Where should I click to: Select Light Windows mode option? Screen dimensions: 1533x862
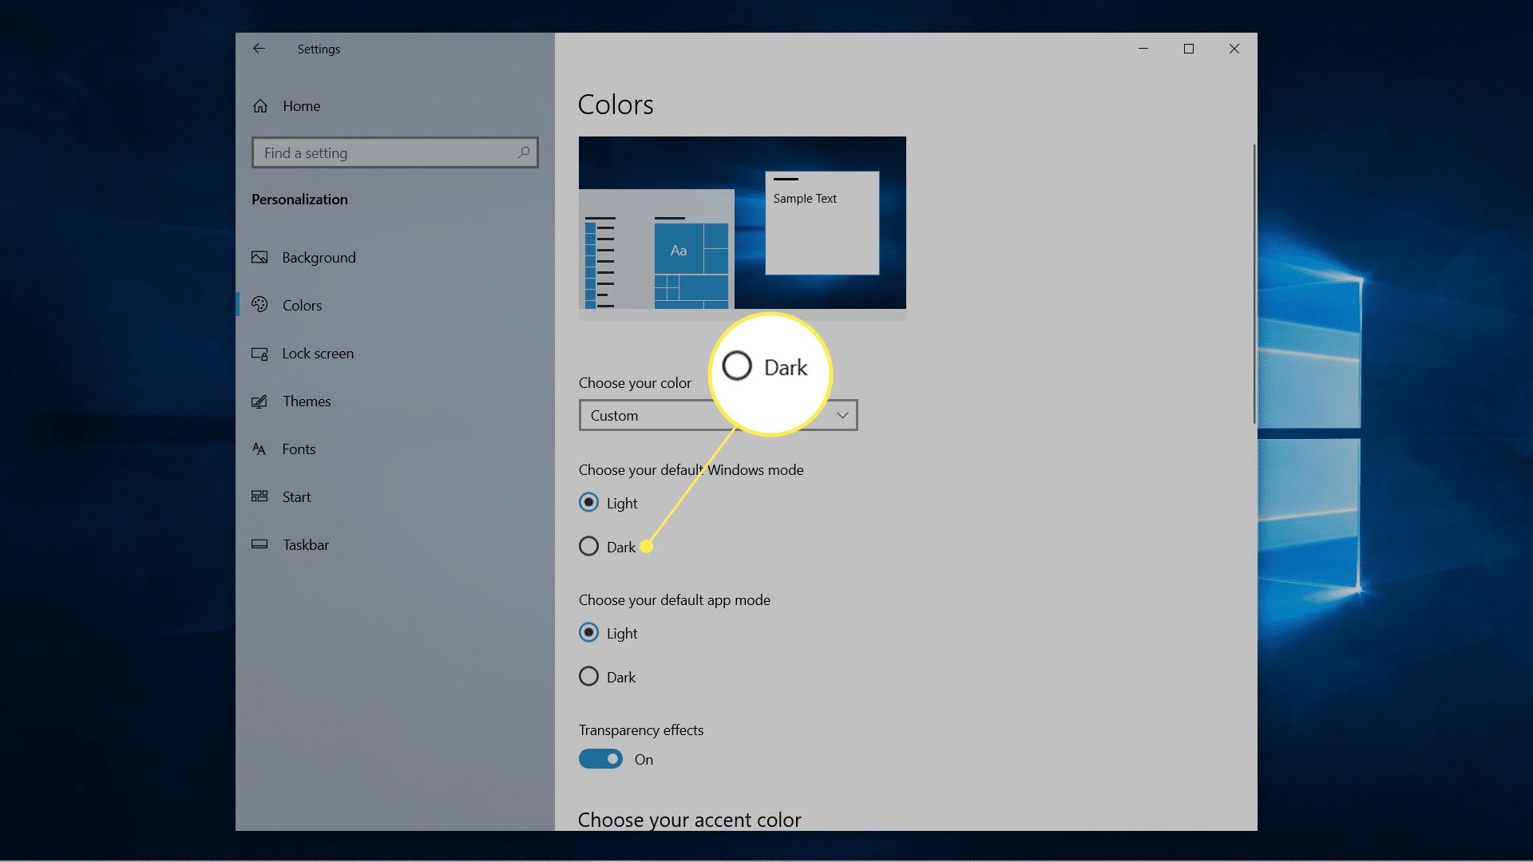588,502
